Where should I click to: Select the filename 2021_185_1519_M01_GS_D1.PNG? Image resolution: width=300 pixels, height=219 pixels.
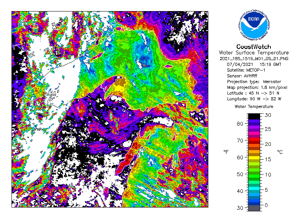click(254, 59)
